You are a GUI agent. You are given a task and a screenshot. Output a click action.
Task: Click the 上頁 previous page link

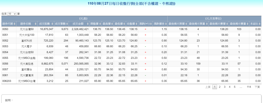(x=208, y=87)
